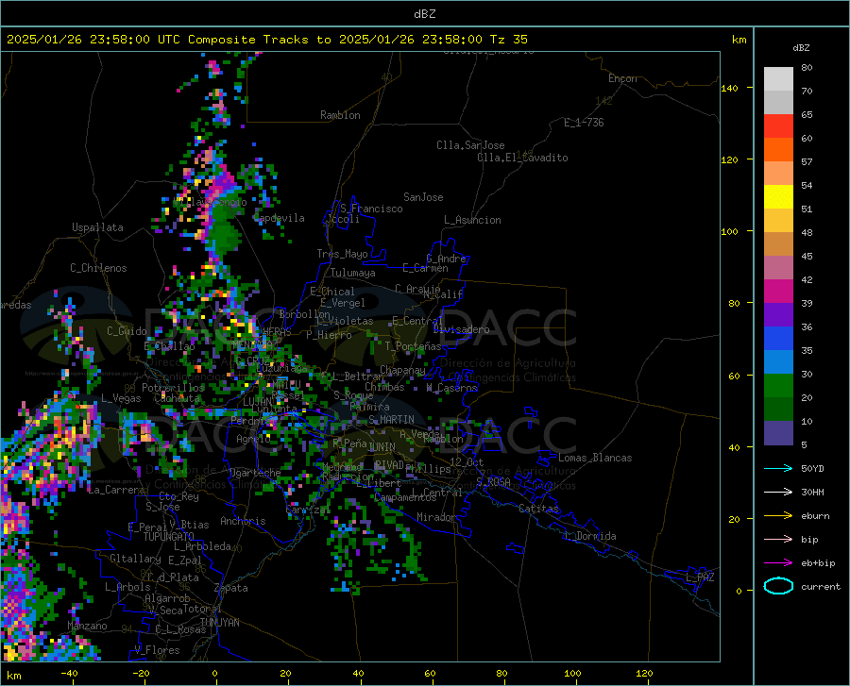
Task: Click the dBZ title at the top
Action: coord(424,14)
